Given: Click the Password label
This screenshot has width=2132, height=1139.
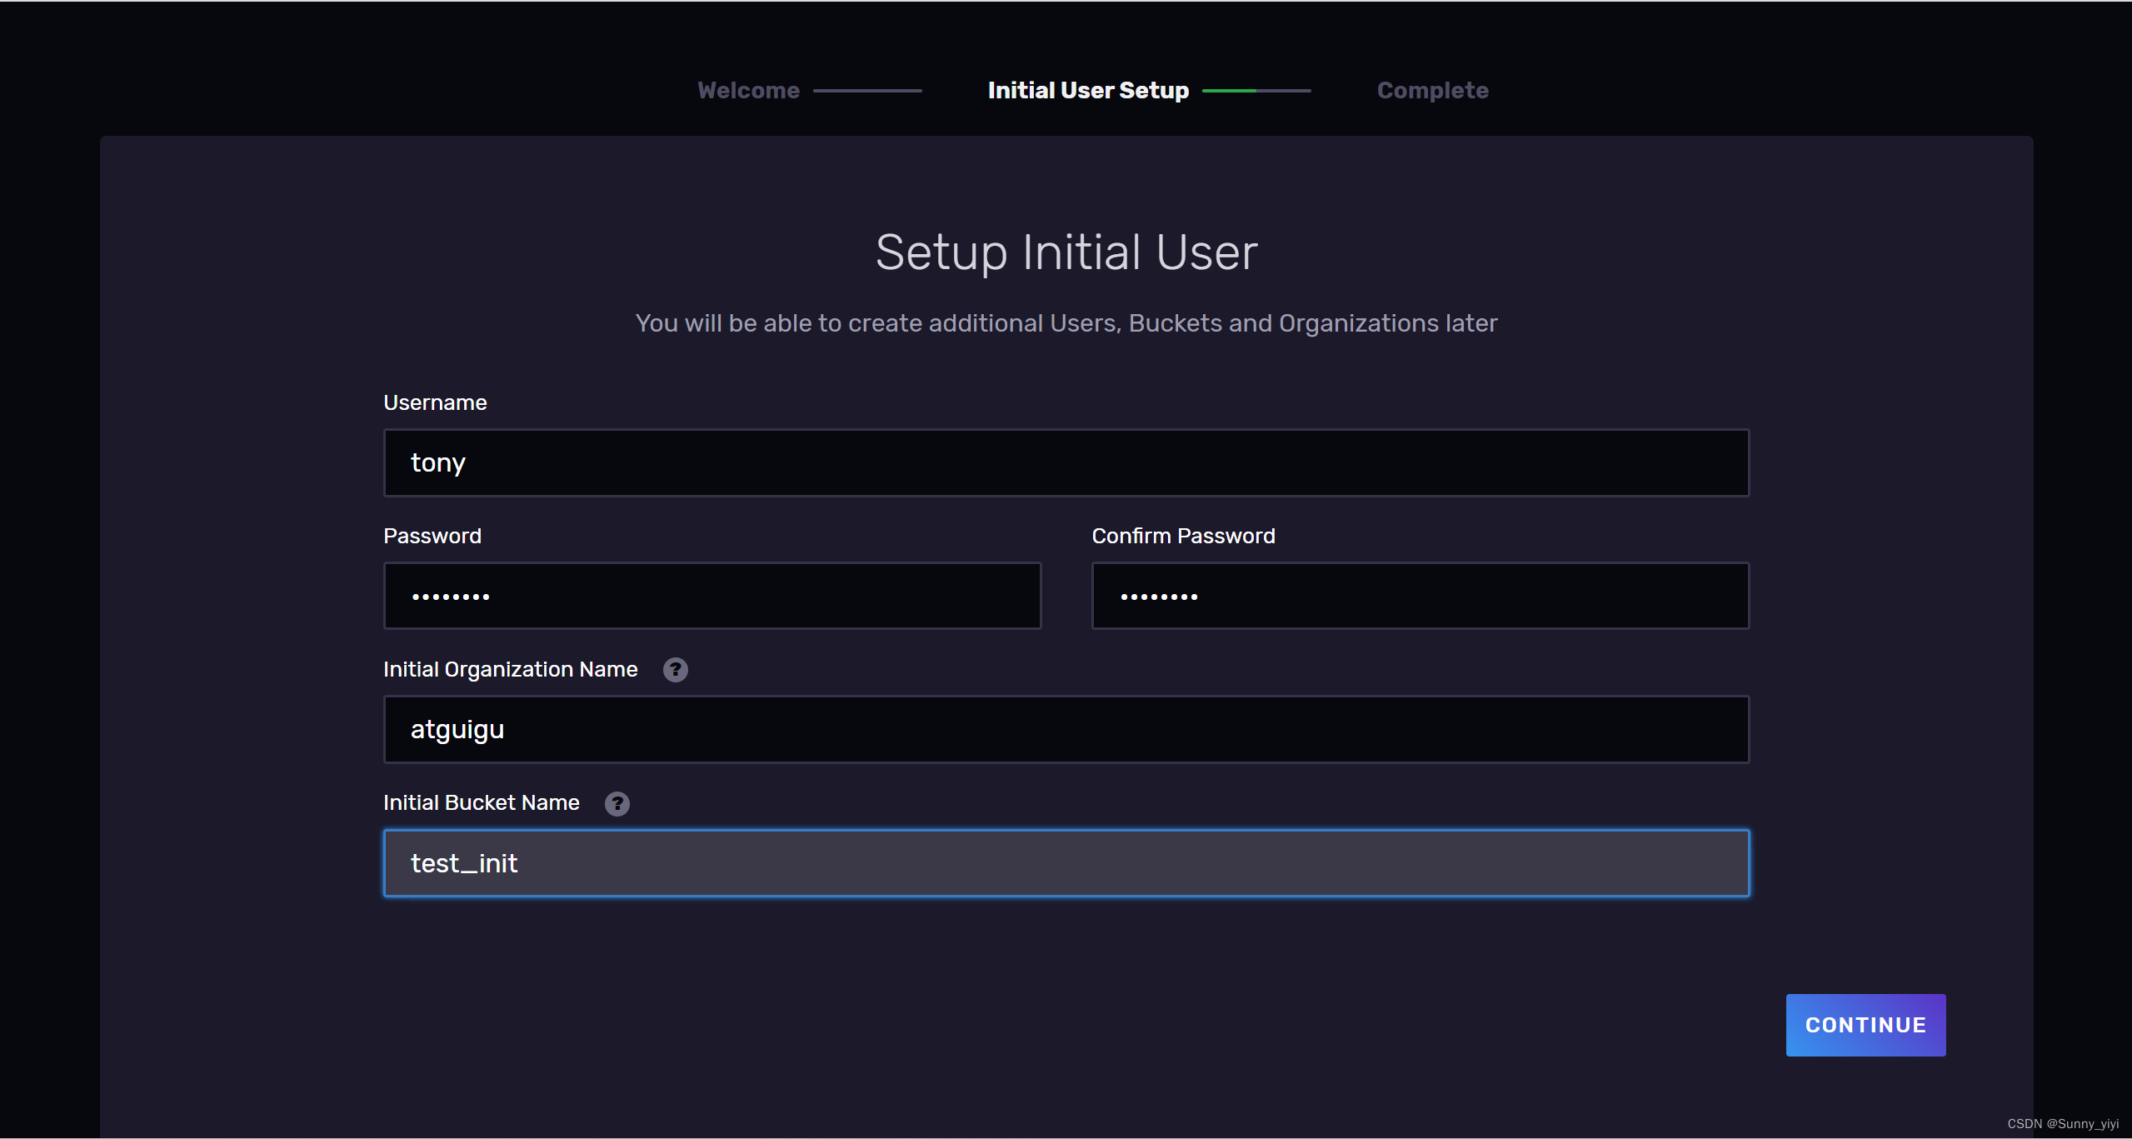Looking at the screenshot, I should tap(432, 536).
